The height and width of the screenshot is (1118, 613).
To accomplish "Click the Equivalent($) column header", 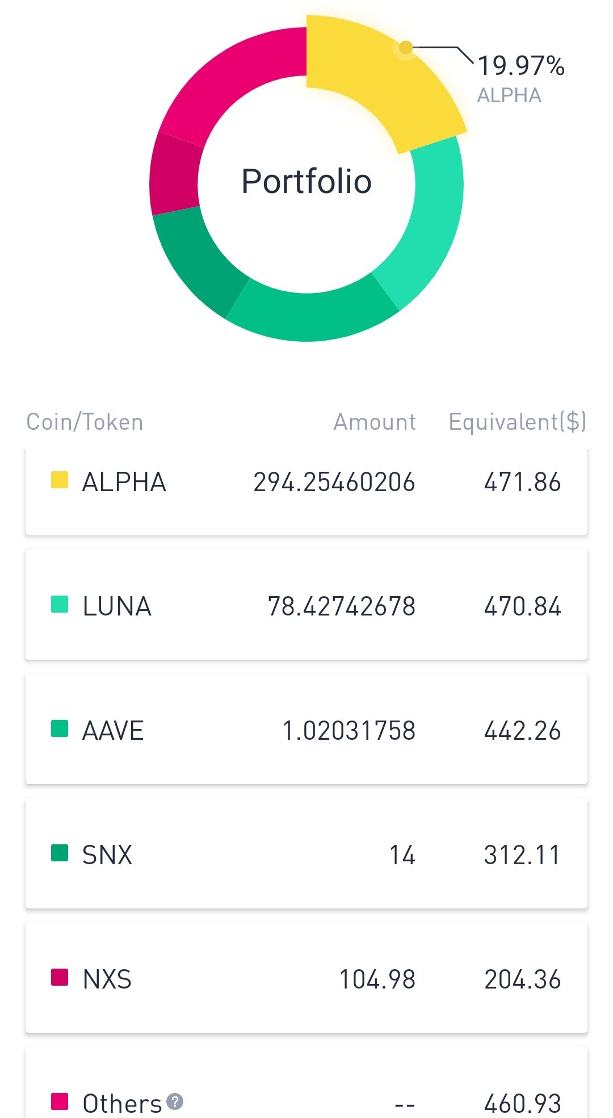I will click(517, 422).
